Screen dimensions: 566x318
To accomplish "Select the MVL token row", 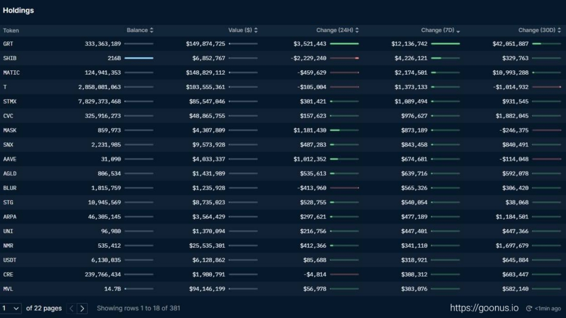I will pos(8,289).
